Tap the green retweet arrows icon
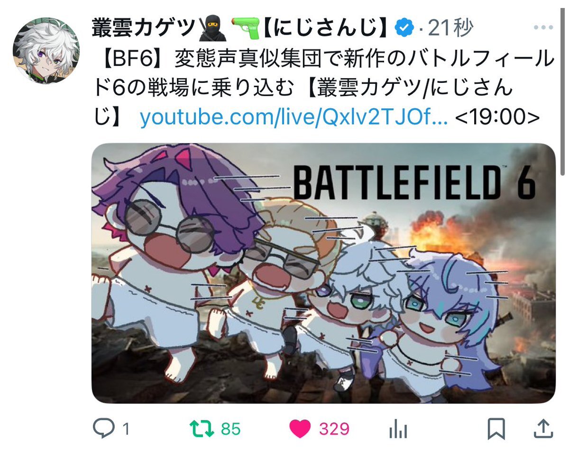Viewport: 569px width, 454px height. pos(202,429)
